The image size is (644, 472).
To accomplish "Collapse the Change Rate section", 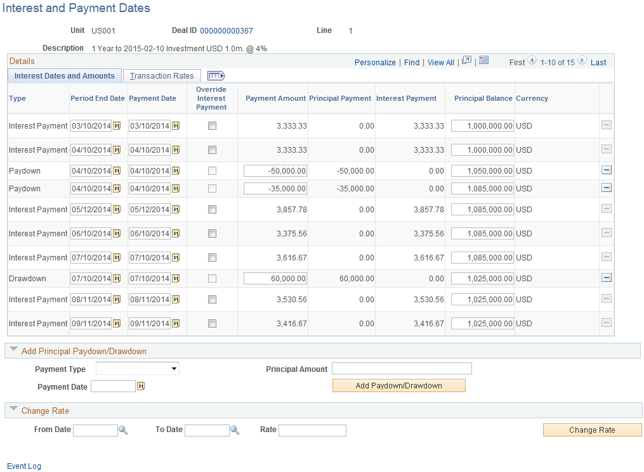I will (x=14, y=411).
